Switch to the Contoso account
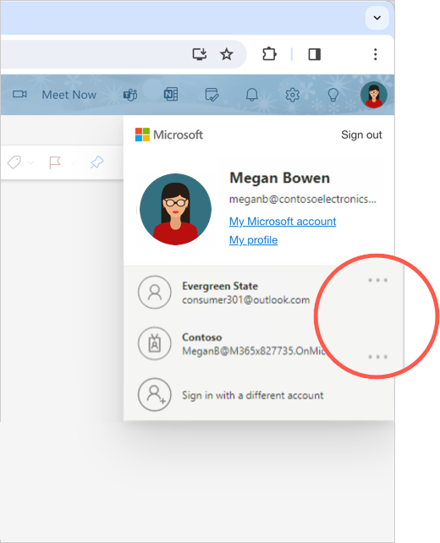440x543 pixels. click(259, 343)
